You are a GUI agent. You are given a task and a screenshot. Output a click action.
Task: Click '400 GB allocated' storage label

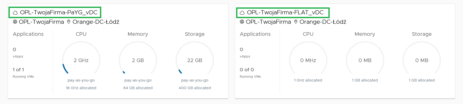[x=195, y=88]
